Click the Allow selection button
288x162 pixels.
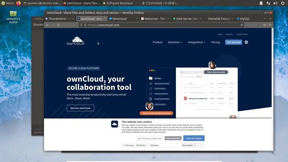coord(173,138)
